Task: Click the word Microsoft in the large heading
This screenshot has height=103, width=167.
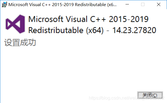Action: [x=46, y=19]
